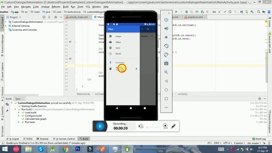Collapse the Run build node
Image resolution: width=272 pixels, height=153 pixels.
15,110
